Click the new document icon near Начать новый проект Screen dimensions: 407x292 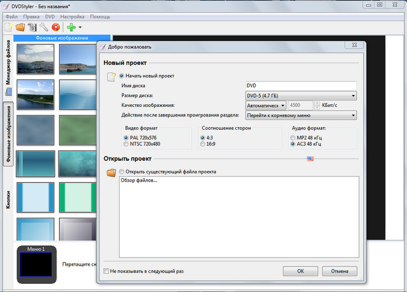(x=111, y=77)
